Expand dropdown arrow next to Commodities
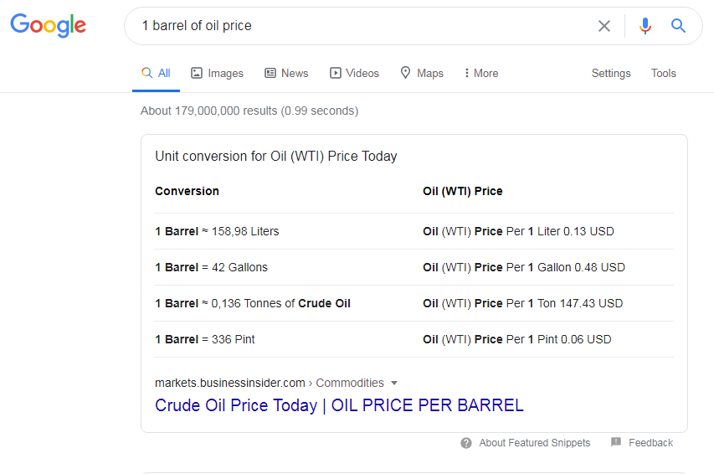This screenshot has height=474, width=714. tap(394, 383)
